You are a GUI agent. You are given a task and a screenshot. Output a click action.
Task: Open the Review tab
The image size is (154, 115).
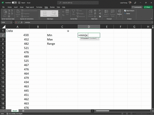(52, 7)
